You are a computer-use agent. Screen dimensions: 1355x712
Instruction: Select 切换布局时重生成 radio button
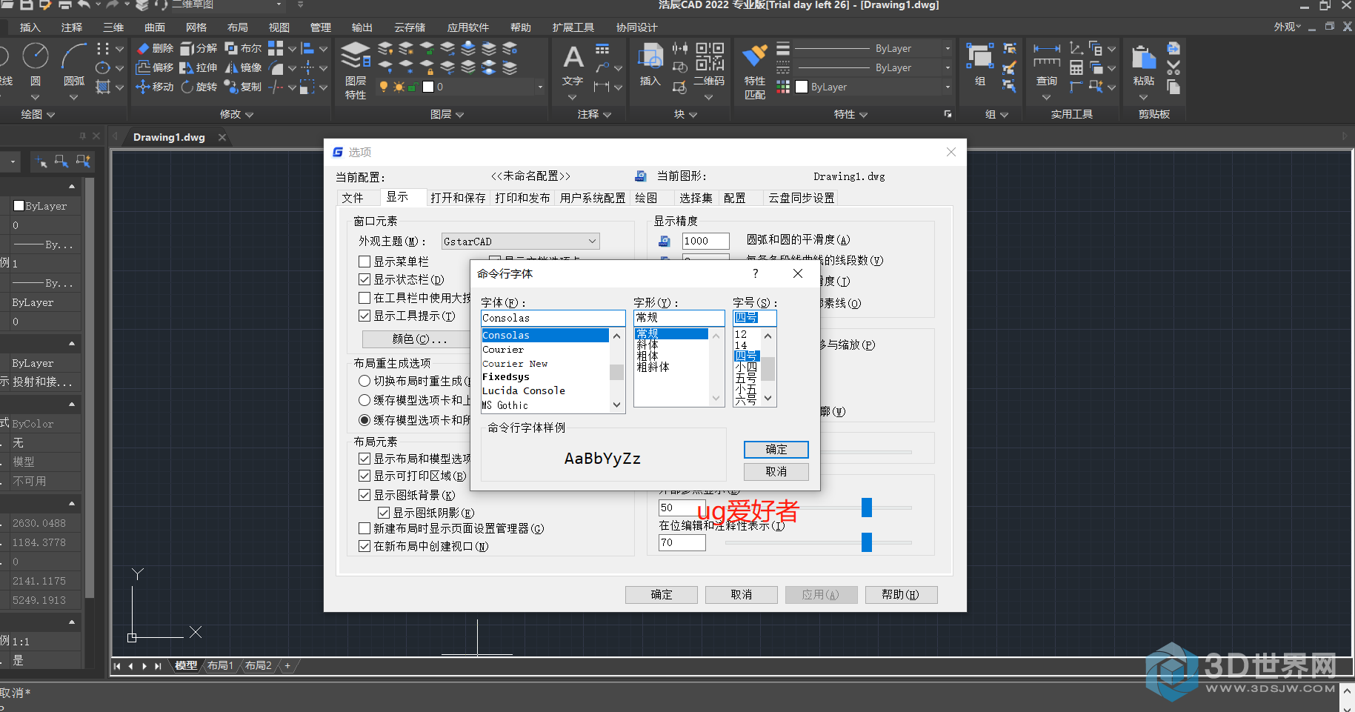point(364,381)
